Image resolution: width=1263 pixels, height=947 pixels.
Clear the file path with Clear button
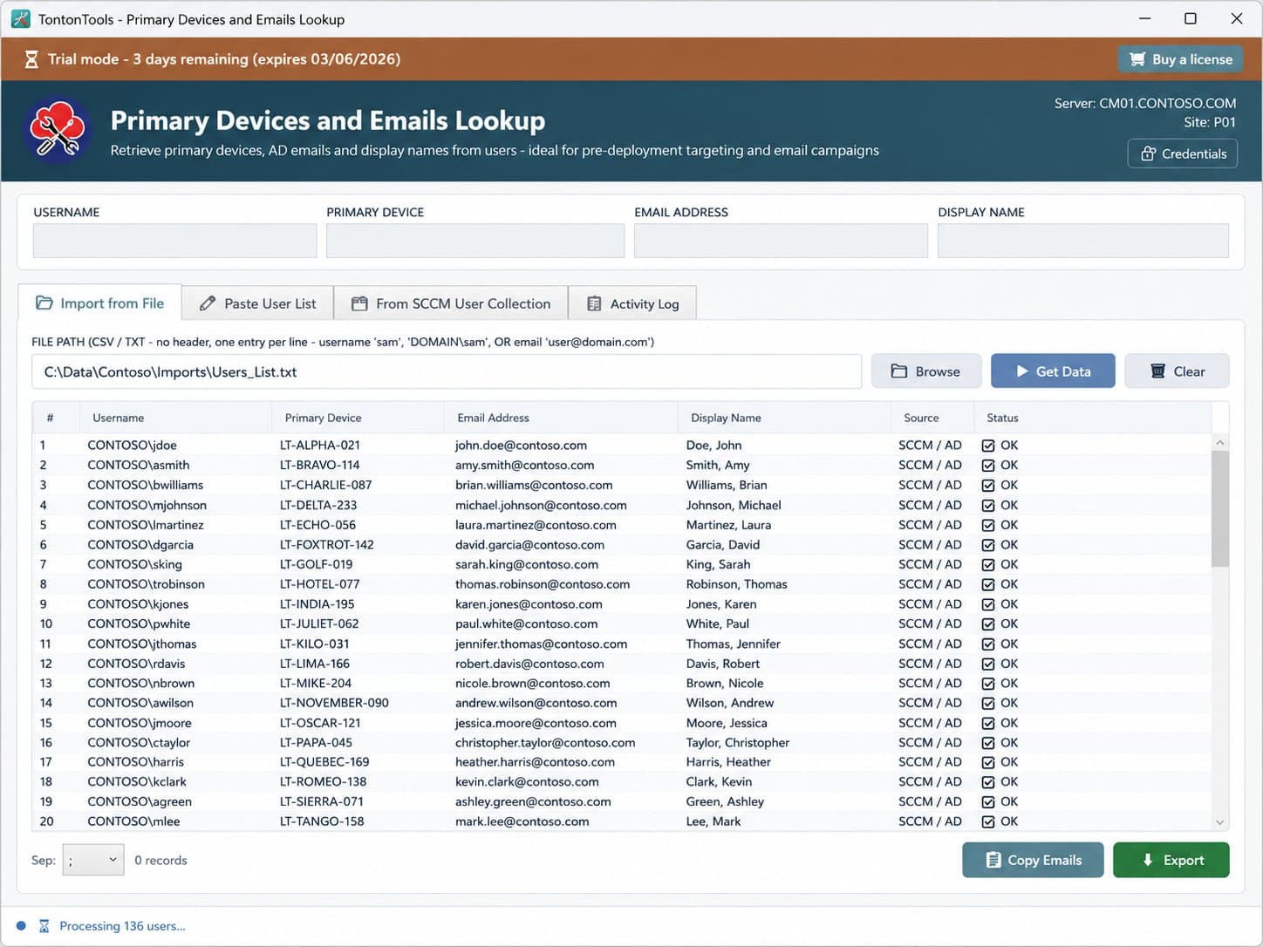(1177, 371)
